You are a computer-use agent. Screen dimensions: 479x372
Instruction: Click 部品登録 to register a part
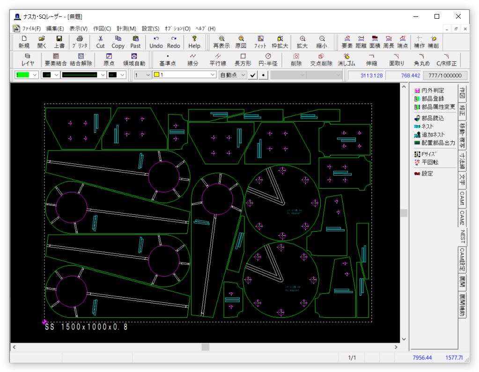429,99
